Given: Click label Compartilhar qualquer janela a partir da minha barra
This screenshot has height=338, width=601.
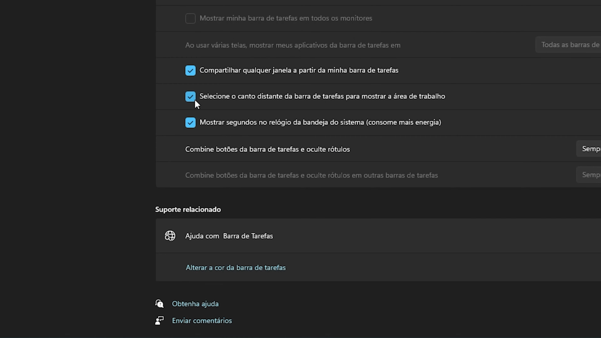Looking at the screenshot, I should tap(299, 70).
